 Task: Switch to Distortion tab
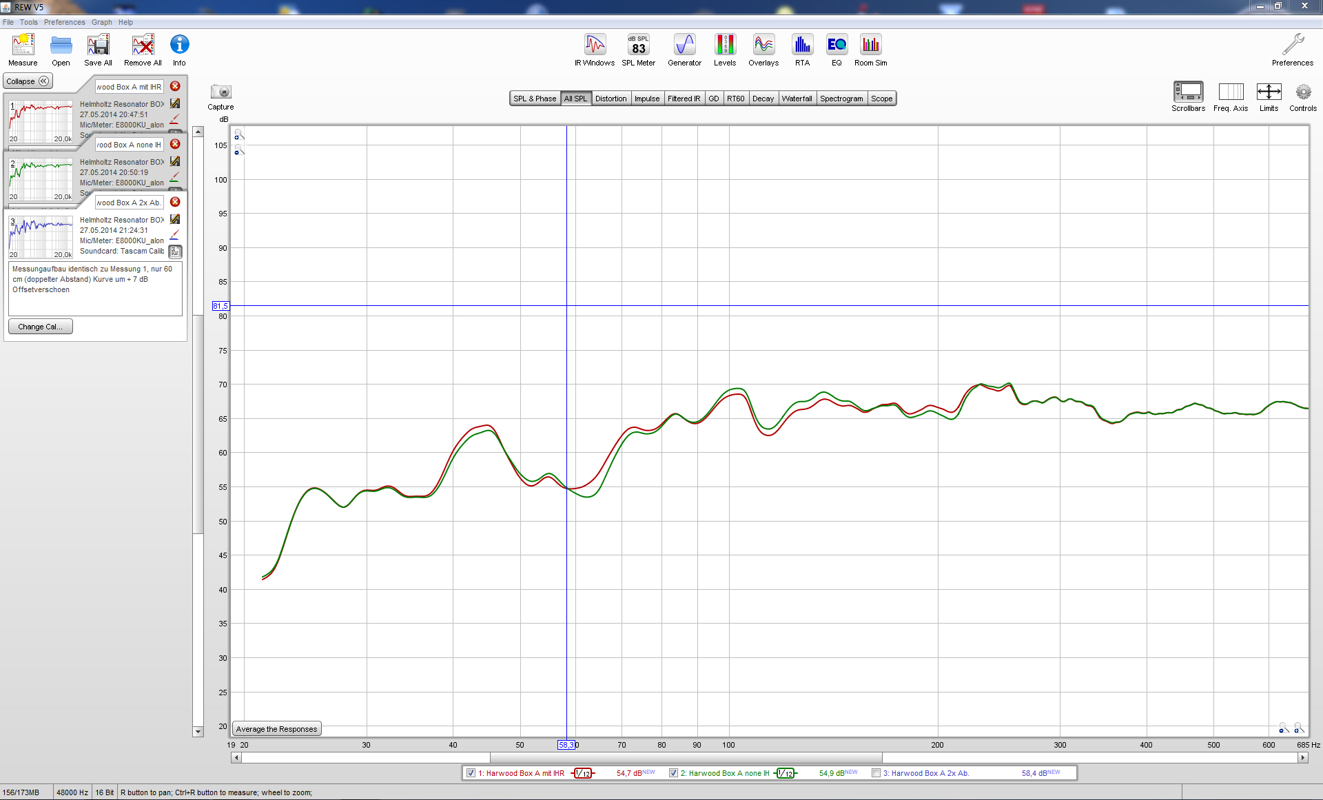pos(611,99)
